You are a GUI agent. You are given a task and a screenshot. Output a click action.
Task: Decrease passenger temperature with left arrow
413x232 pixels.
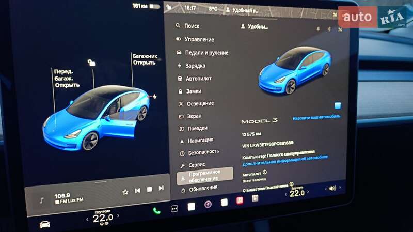(286, 195)
